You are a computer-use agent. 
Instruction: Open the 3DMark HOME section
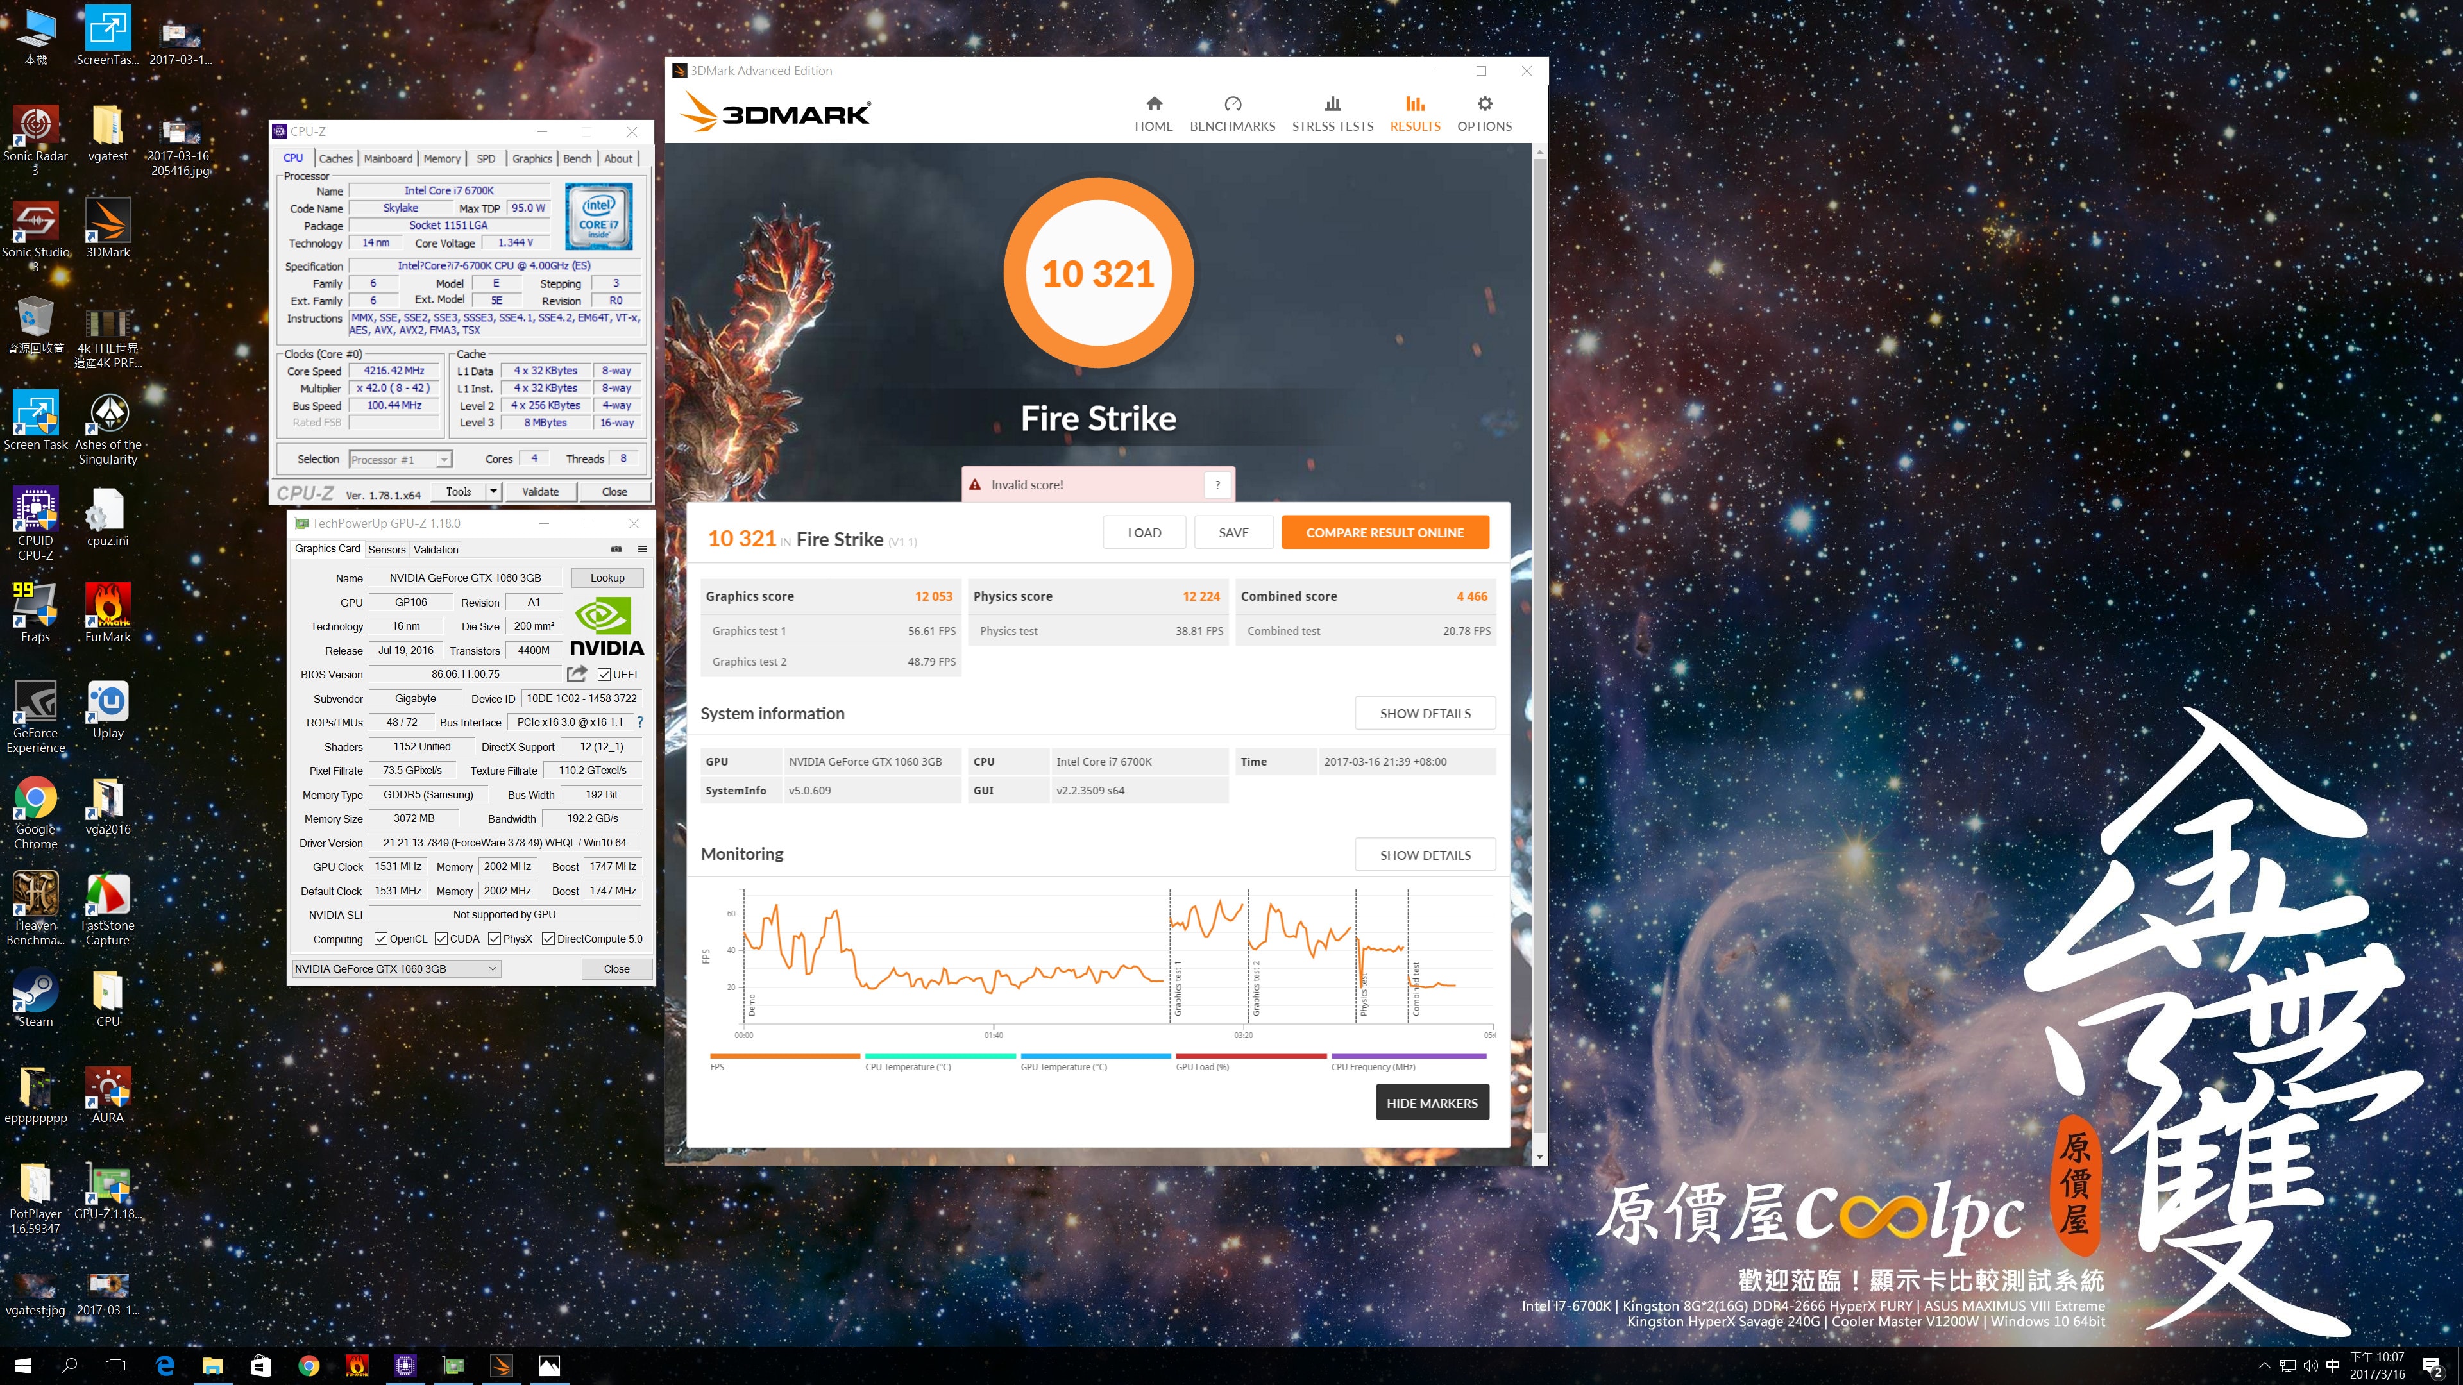1153,113
